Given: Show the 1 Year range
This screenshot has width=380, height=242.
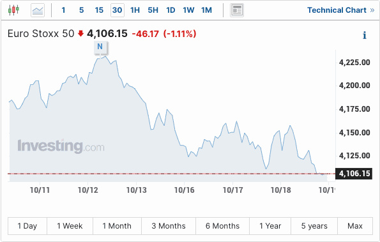Looking at the screenshot, I should 270,226.
